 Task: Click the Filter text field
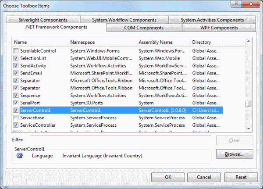(121, 139)
